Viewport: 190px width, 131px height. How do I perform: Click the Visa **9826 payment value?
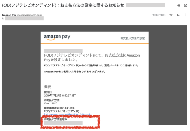[x=51, y=103]
